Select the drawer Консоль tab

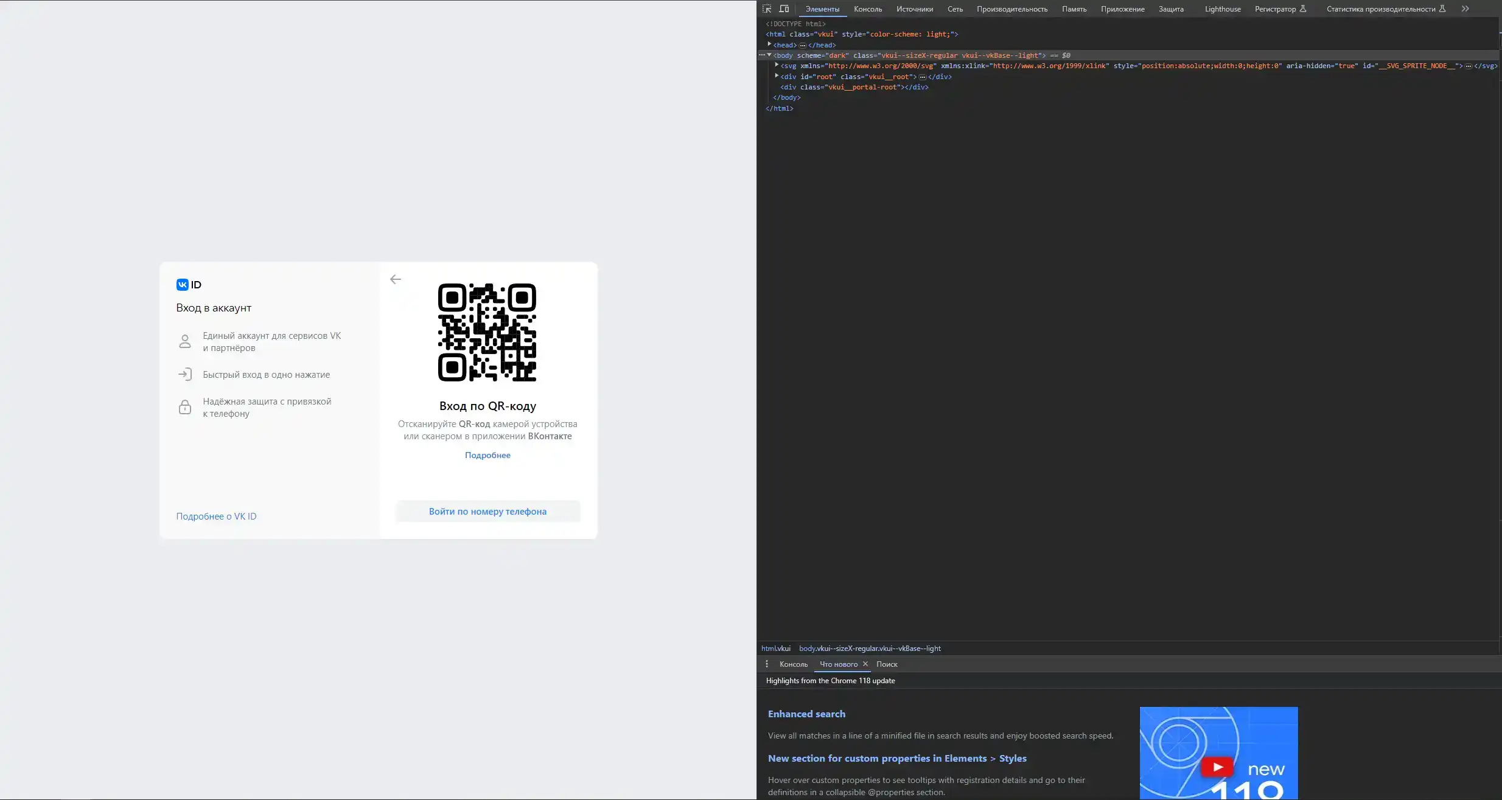click(794, 664)
